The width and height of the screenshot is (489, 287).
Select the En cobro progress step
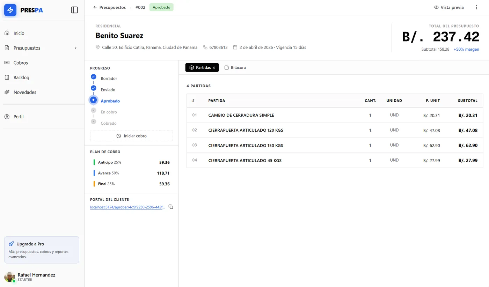[94, 111]
